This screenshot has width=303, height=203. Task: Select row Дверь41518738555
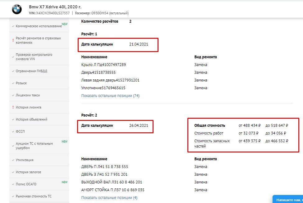[x=99, y=73]
